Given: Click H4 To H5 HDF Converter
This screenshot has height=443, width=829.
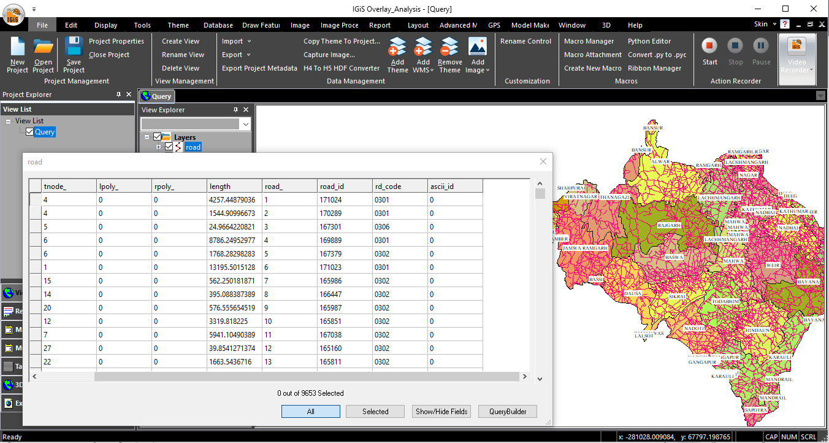Looking at the screenshot, I should click(342, 68).
